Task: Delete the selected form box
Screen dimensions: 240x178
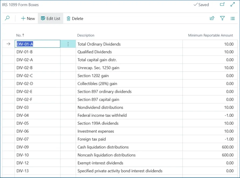Action: click(75, 18)
